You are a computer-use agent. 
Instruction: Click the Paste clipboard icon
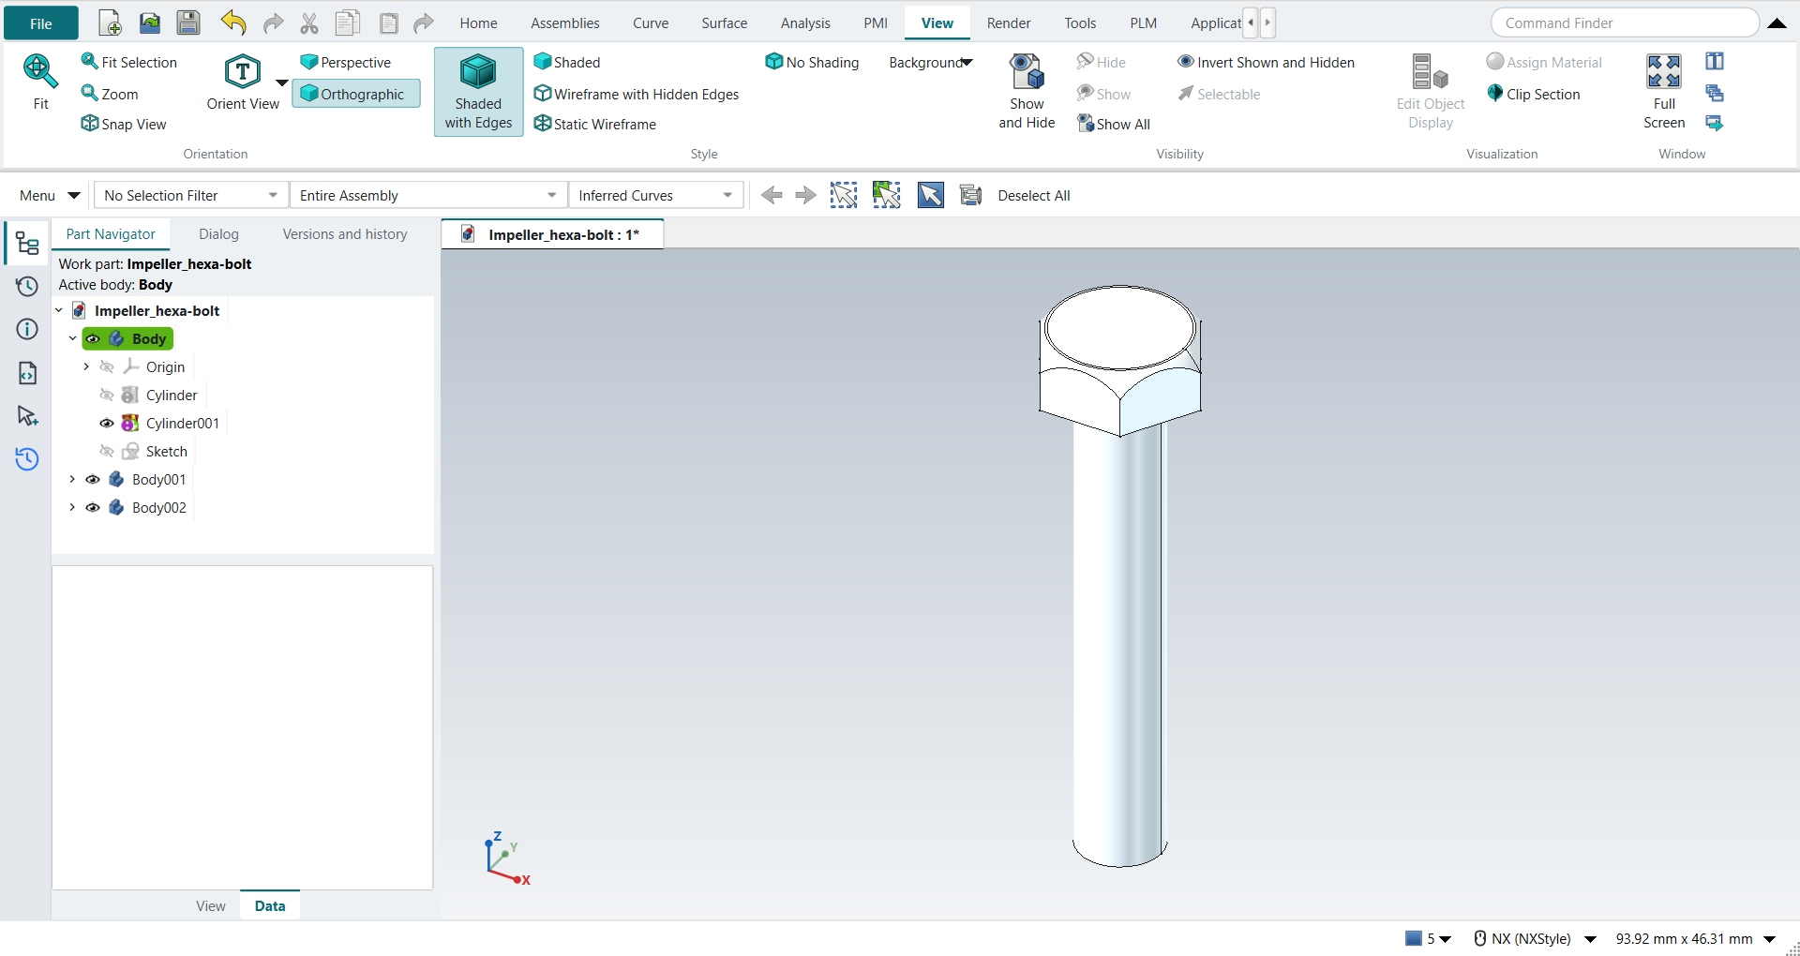pos(388,22)
